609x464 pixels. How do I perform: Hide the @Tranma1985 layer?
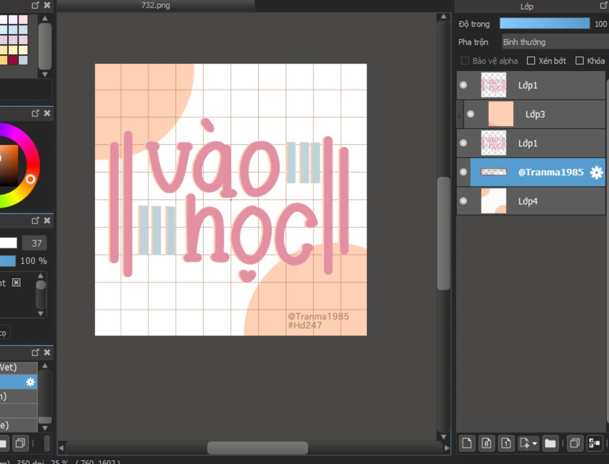463,172
